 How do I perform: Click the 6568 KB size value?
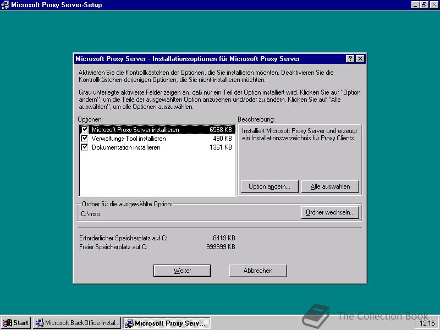pos(221,130)
